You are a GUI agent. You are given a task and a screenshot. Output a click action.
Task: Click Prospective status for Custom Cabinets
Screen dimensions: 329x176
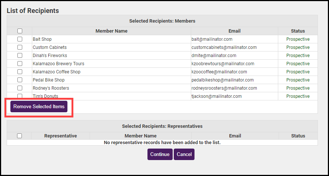pos(298,47)
